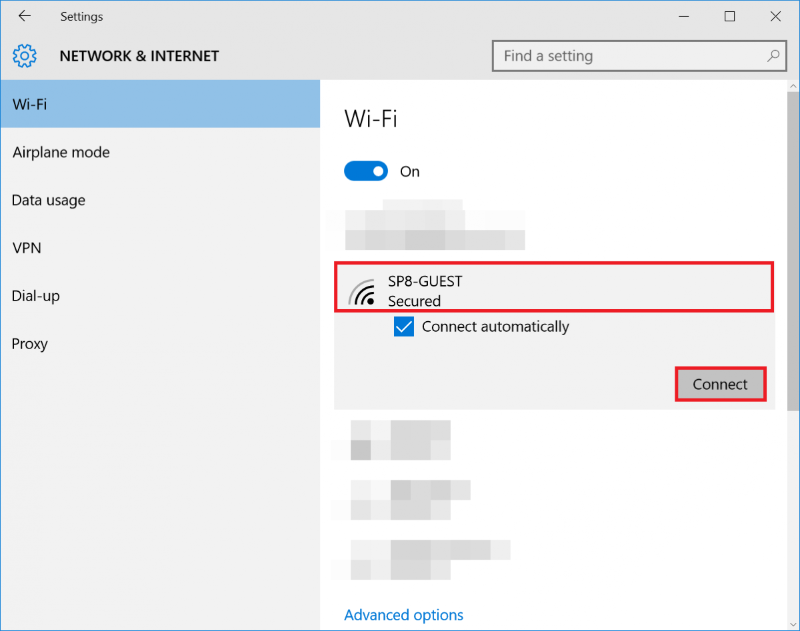Screen dimensions: 800x631
Task: Open Advanced options
Action: pos(403,614)
